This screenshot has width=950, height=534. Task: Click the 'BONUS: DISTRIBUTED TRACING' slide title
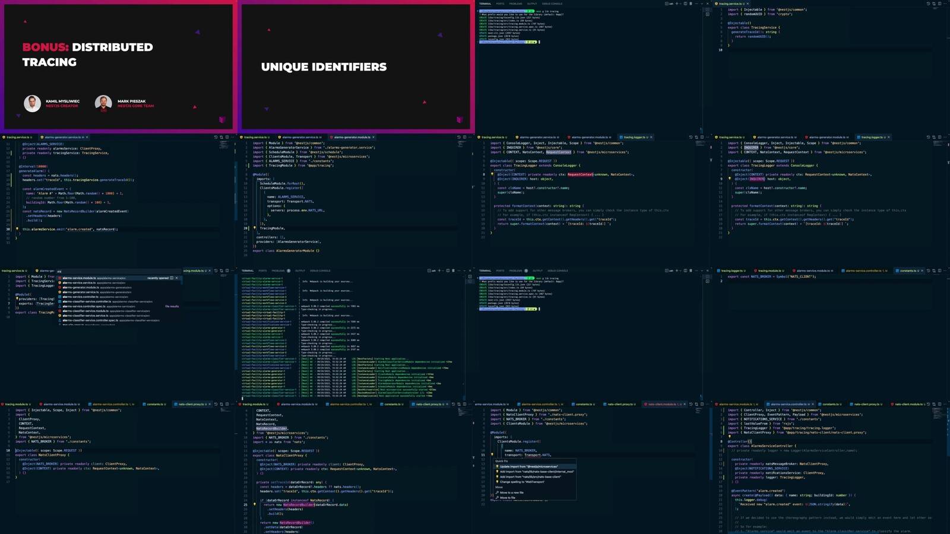click(x=87, y=54)
